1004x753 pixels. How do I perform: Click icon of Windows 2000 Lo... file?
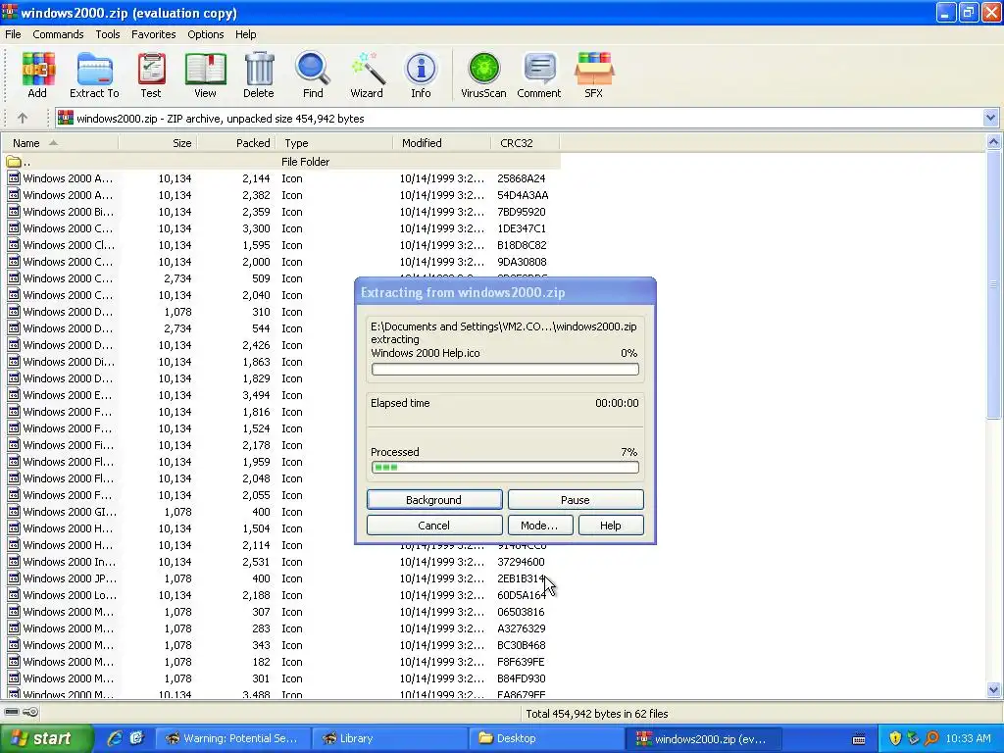coord(14,595)
